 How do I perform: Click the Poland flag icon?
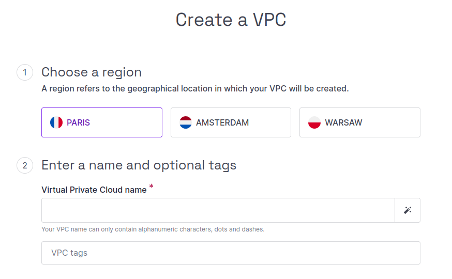point(314,122)
